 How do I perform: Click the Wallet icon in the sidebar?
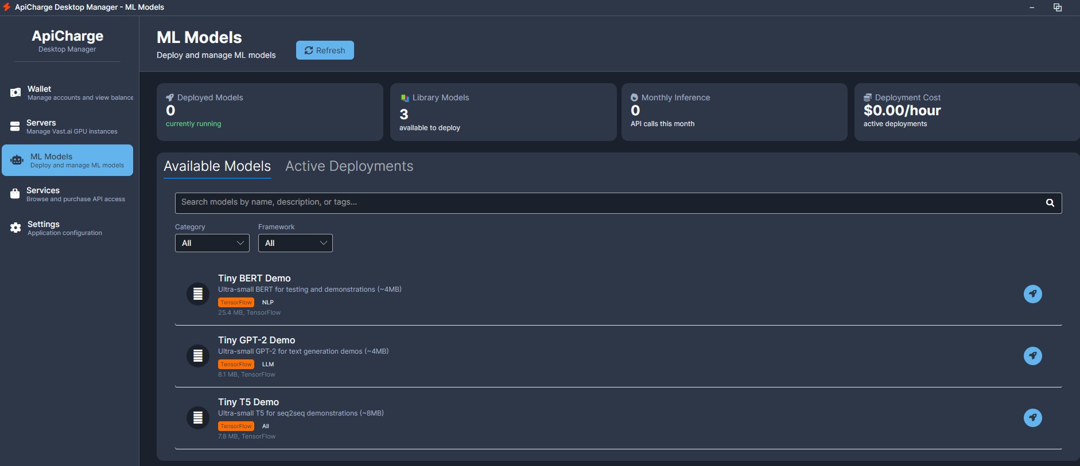15,93
